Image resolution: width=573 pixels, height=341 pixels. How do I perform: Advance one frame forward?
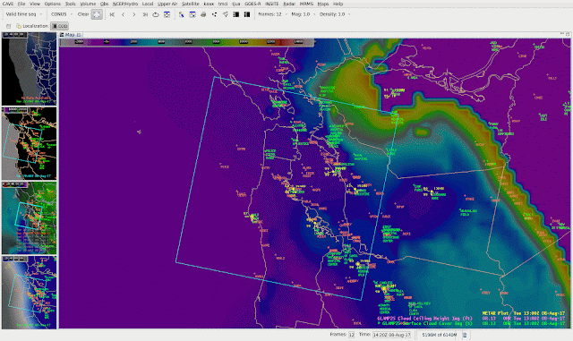(x=134, y=14)
